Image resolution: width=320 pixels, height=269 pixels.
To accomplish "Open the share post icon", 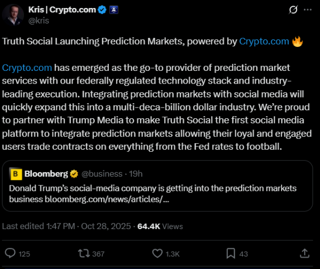I will click(x=305, y=254).
